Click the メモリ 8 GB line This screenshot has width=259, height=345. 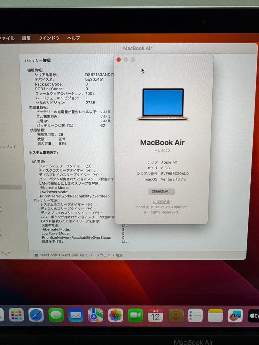pyautogui.click(x=158, y=168)
